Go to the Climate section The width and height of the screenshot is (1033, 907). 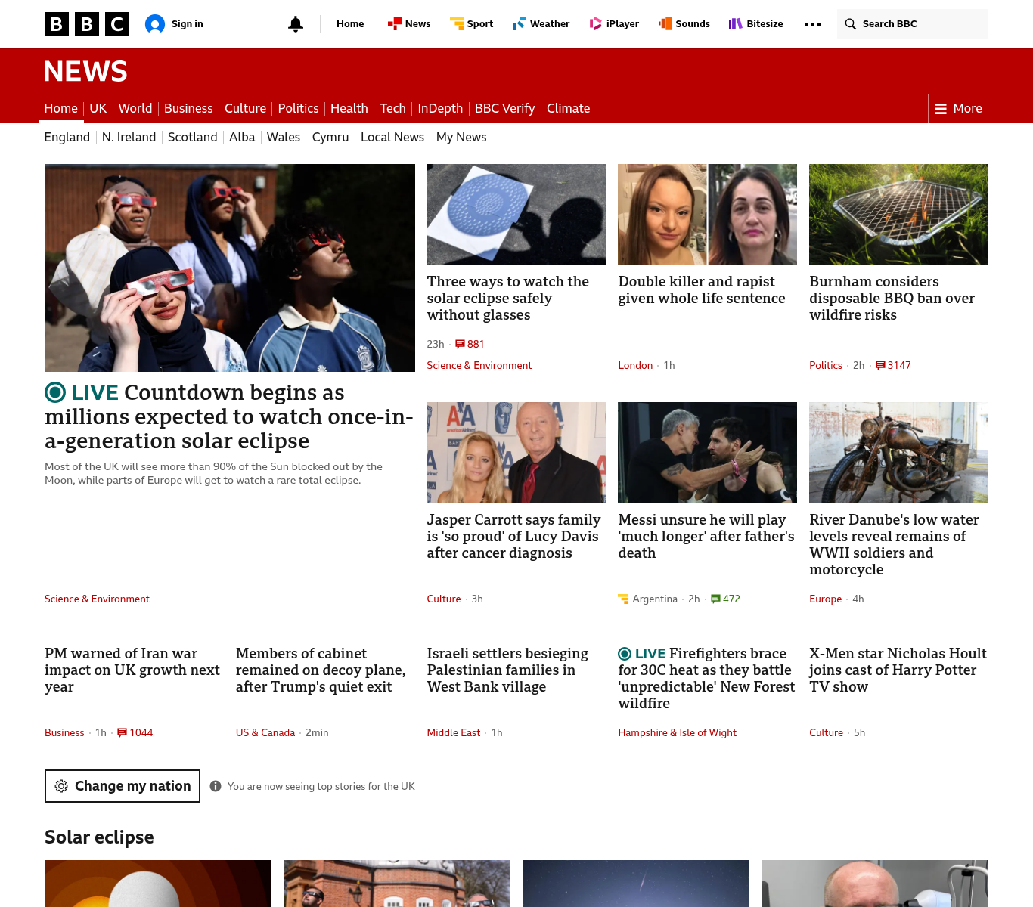point(568,109)
